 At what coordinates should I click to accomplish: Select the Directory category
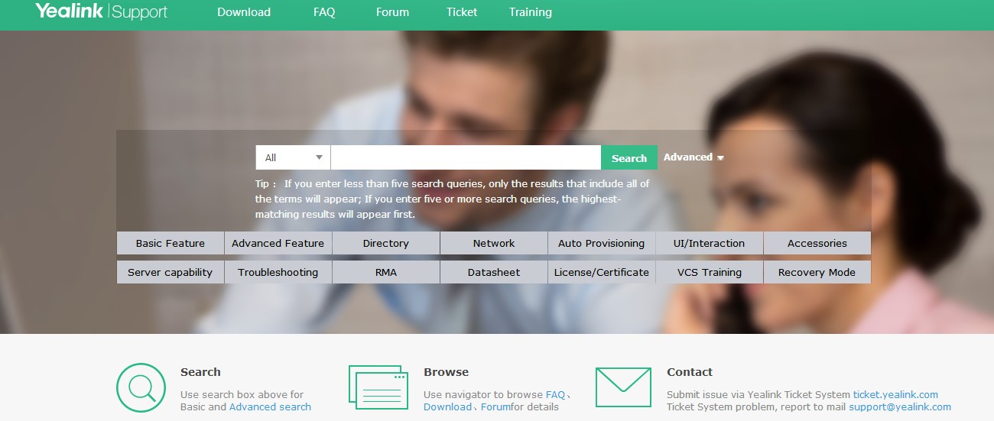(386, 243)
